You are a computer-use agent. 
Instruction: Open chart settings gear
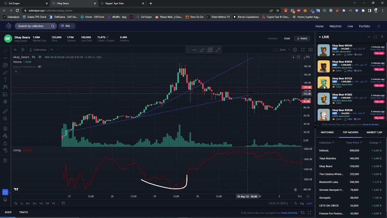[295, 50]
